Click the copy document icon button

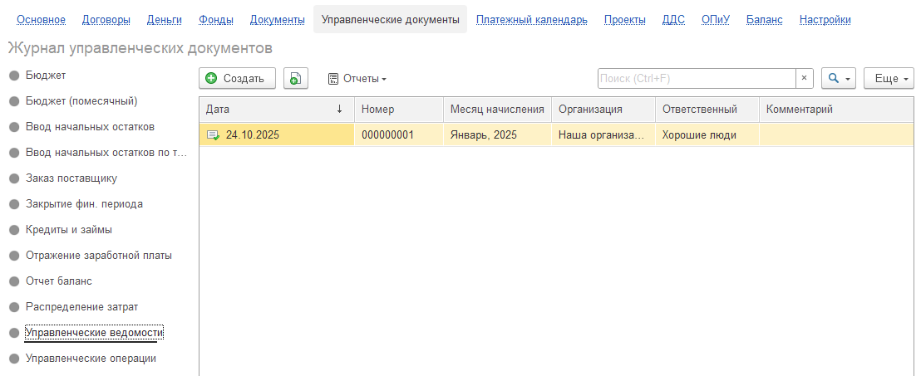click(x=296, y=78)
